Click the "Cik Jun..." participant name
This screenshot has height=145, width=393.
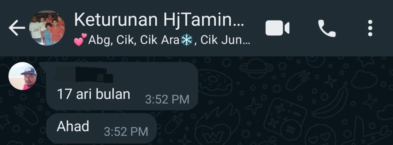(x=226, y=41)
